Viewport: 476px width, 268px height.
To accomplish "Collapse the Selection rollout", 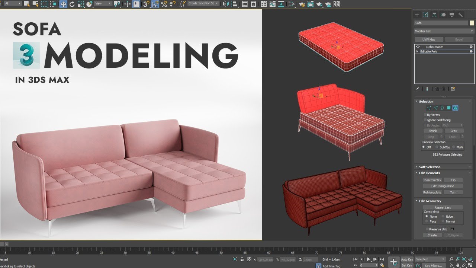I will 417,101.
